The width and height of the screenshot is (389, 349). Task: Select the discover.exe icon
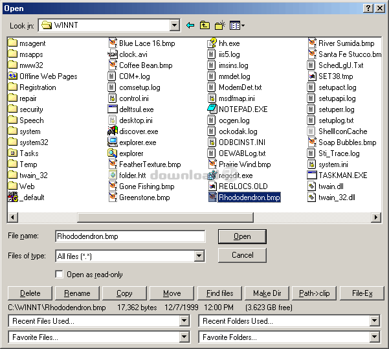pos(113,131)
